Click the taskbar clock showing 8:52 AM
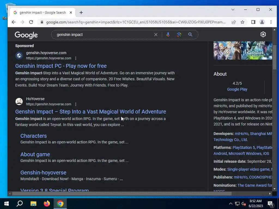Viewport: 279px width, 209px height. click(x=256, y=204)
